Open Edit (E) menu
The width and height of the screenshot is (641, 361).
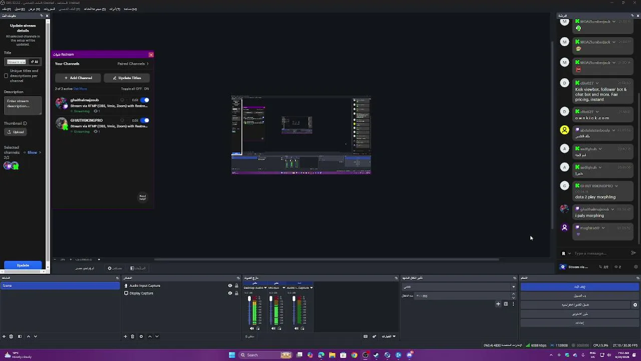point(20,9)
